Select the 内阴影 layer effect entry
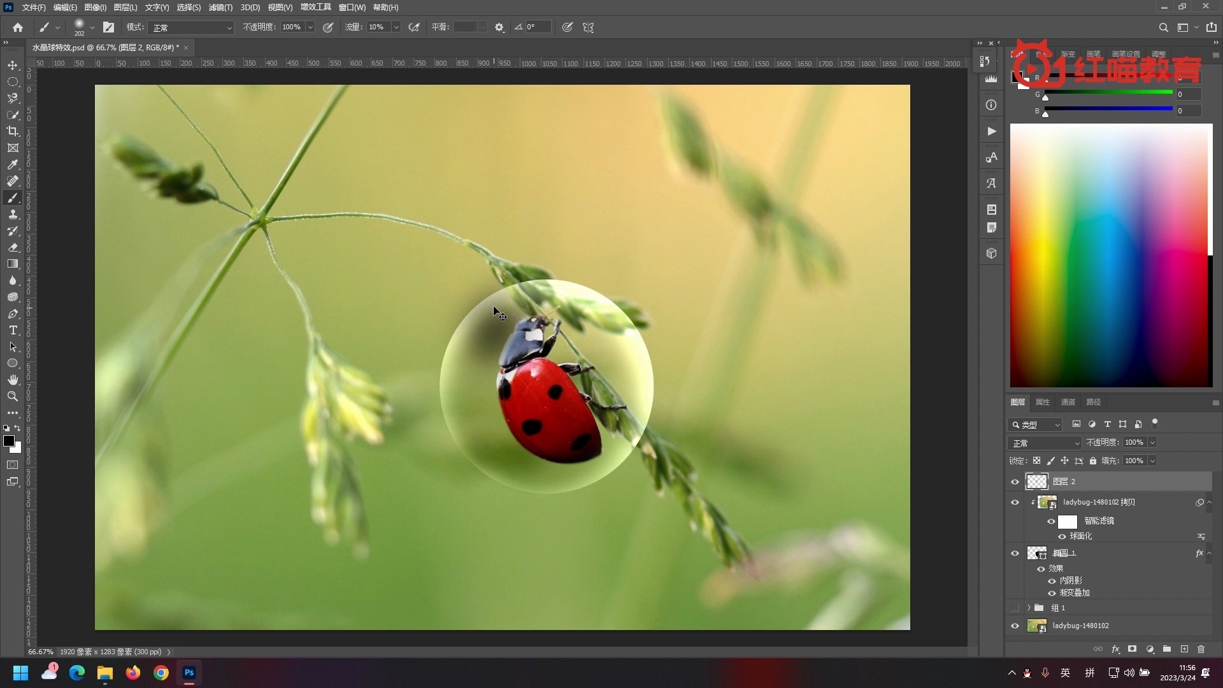The image size is (1223, 688). pyautogui.click(x=1071, y=580)
